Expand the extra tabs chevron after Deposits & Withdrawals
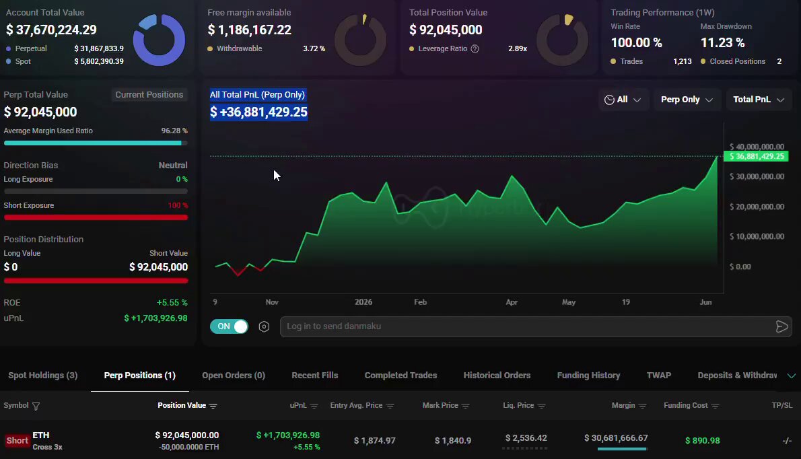801x459 pixels. coord(792,376)
